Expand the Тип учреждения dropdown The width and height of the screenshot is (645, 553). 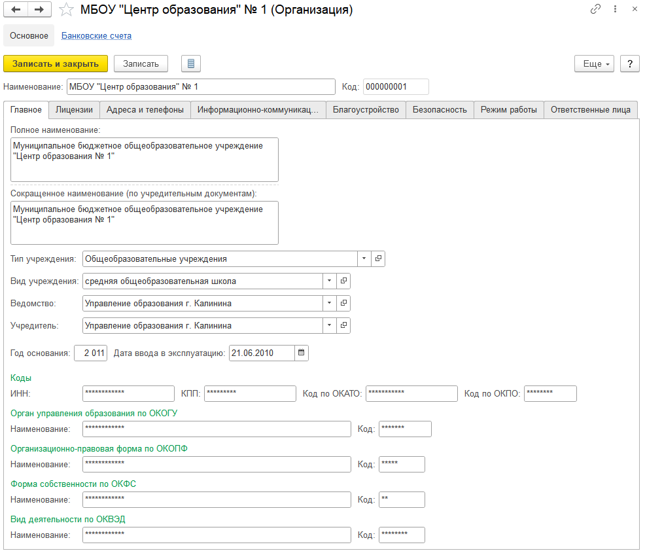(x=364, y=259)
